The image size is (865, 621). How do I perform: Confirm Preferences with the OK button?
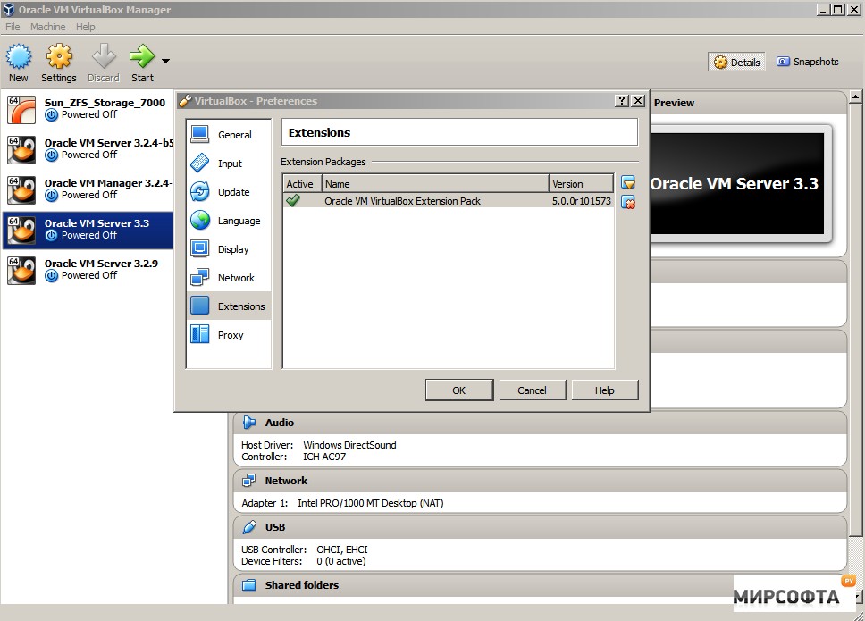pyautogui.click(x=459, y=390)
